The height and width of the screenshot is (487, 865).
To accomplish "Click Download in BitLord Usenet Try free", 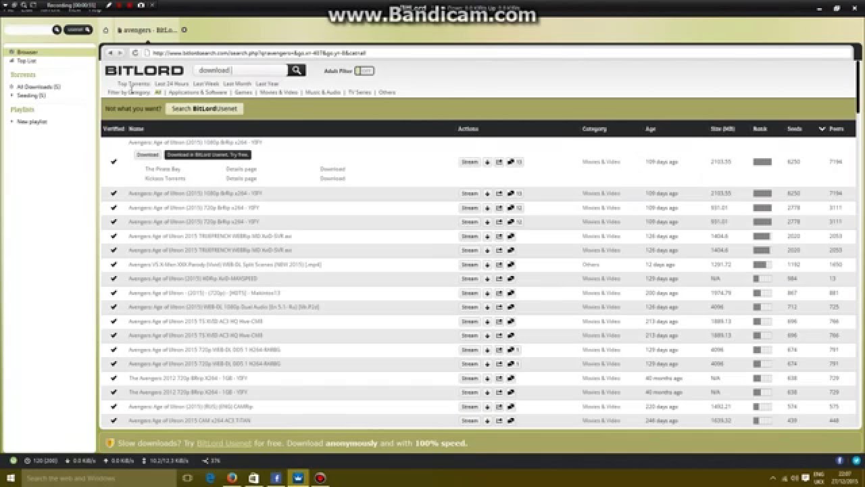I will tap(208, 155).
